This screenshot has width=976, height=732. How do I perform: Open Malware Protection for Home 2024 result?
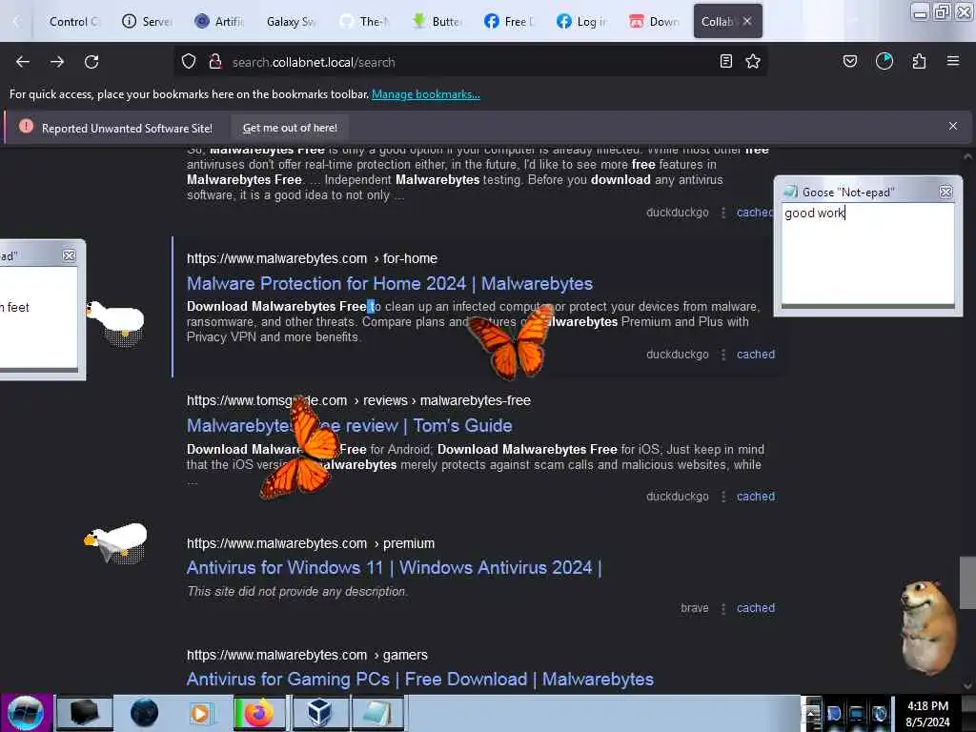coord(390,284)
